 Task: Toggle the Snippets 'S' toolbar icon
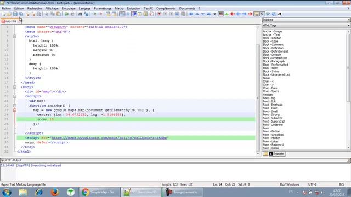[262, 14]
